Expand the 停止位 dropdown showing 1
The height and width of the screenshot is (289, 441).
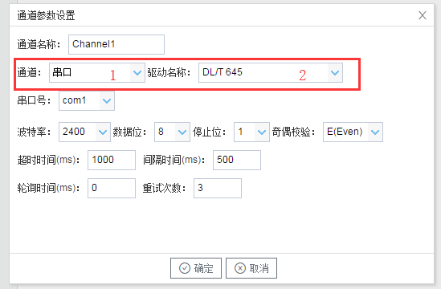tap(251, 132)
